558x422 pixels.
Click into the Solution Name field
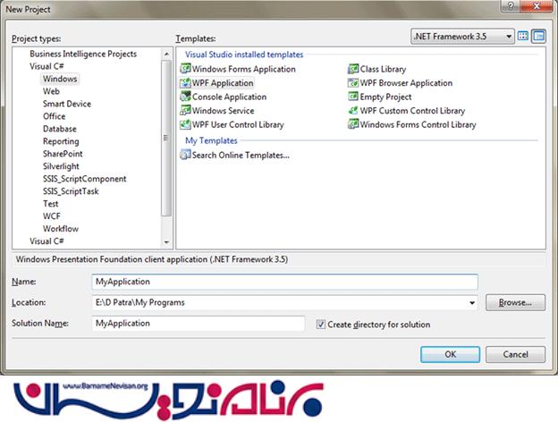tap(199, 324)
